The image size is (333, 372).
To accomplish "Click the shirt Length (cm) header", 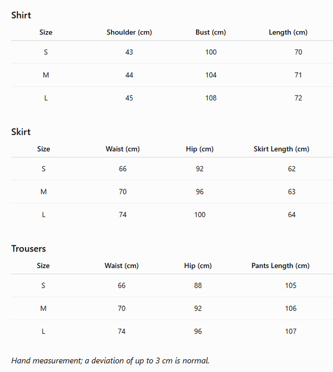I will (288, 32).
